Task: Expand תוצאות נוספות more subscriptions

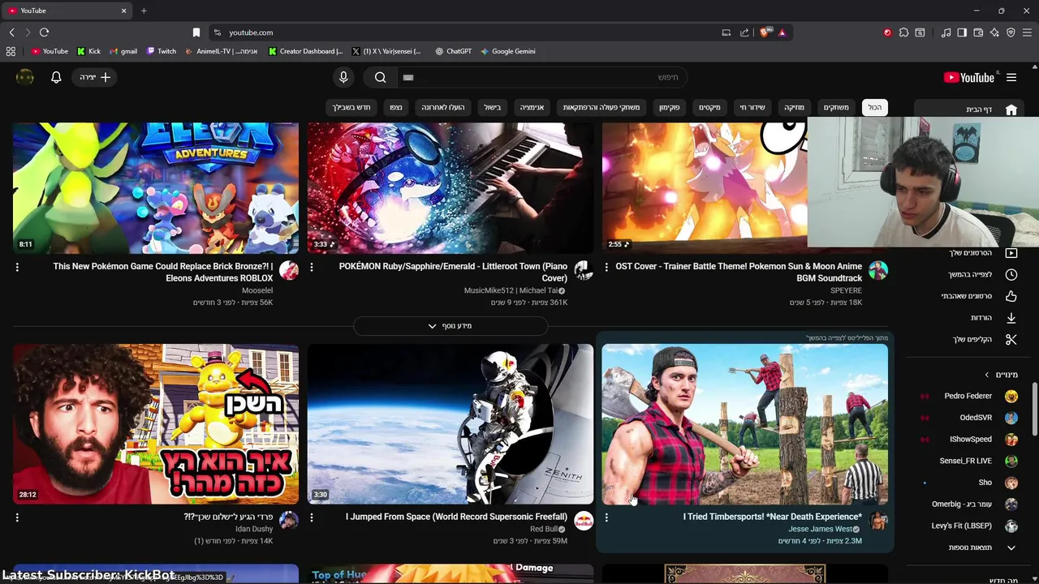Action: pos(971,547)
